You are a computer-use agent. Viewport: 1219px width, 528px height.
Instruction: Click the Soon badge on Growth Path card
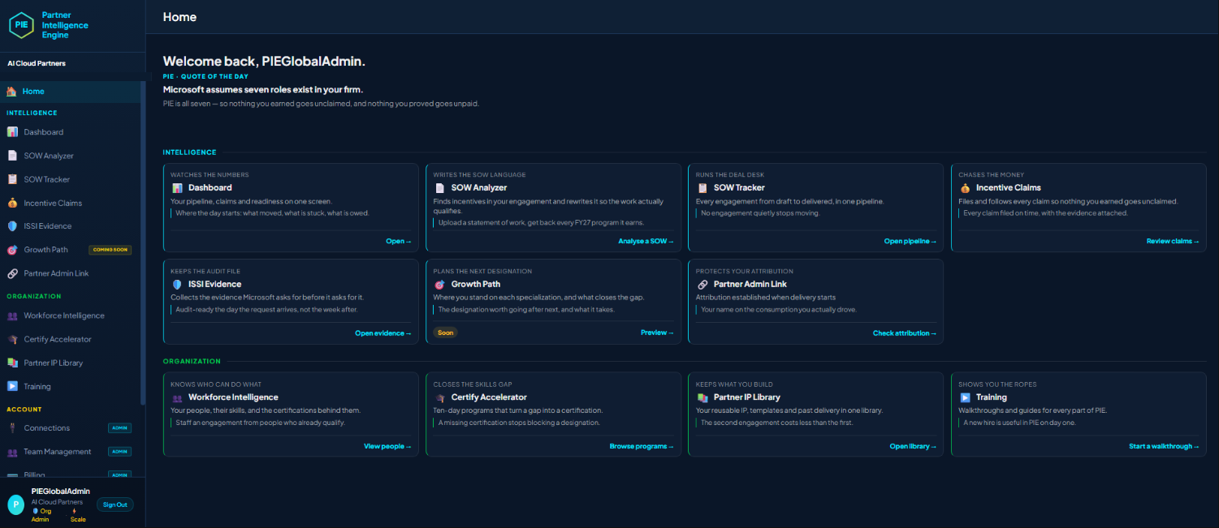[445, 333]
